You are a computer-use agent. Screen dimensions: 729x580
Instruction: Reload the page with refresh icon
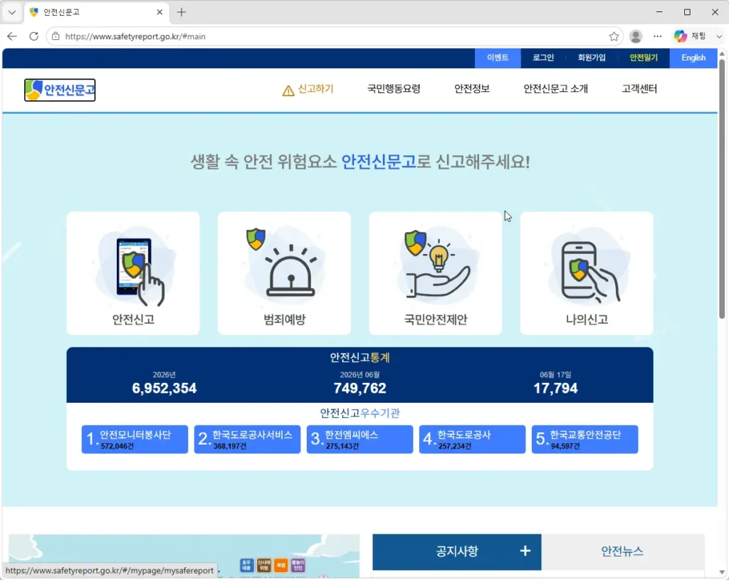[34, 36]
